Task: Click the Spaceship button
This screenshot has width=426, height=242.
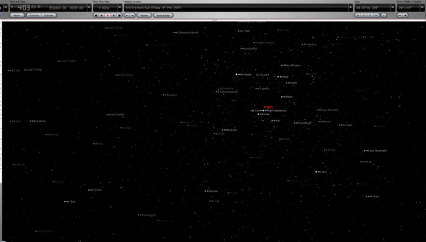Action: (x=163, y=15)
